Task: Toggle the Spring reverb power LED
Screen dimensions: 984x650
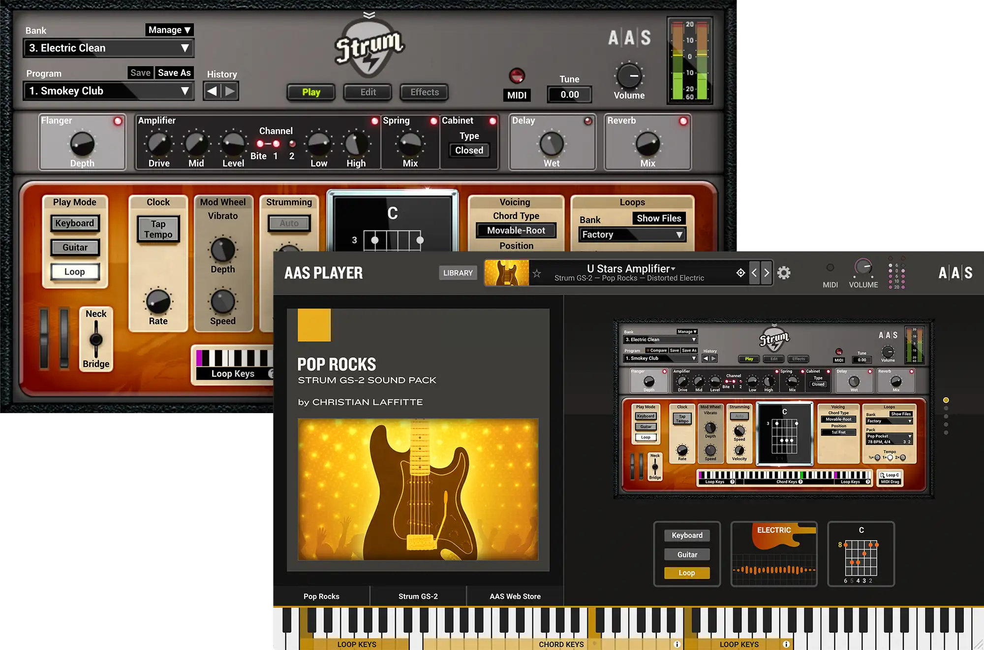Action: coord(433,121)
